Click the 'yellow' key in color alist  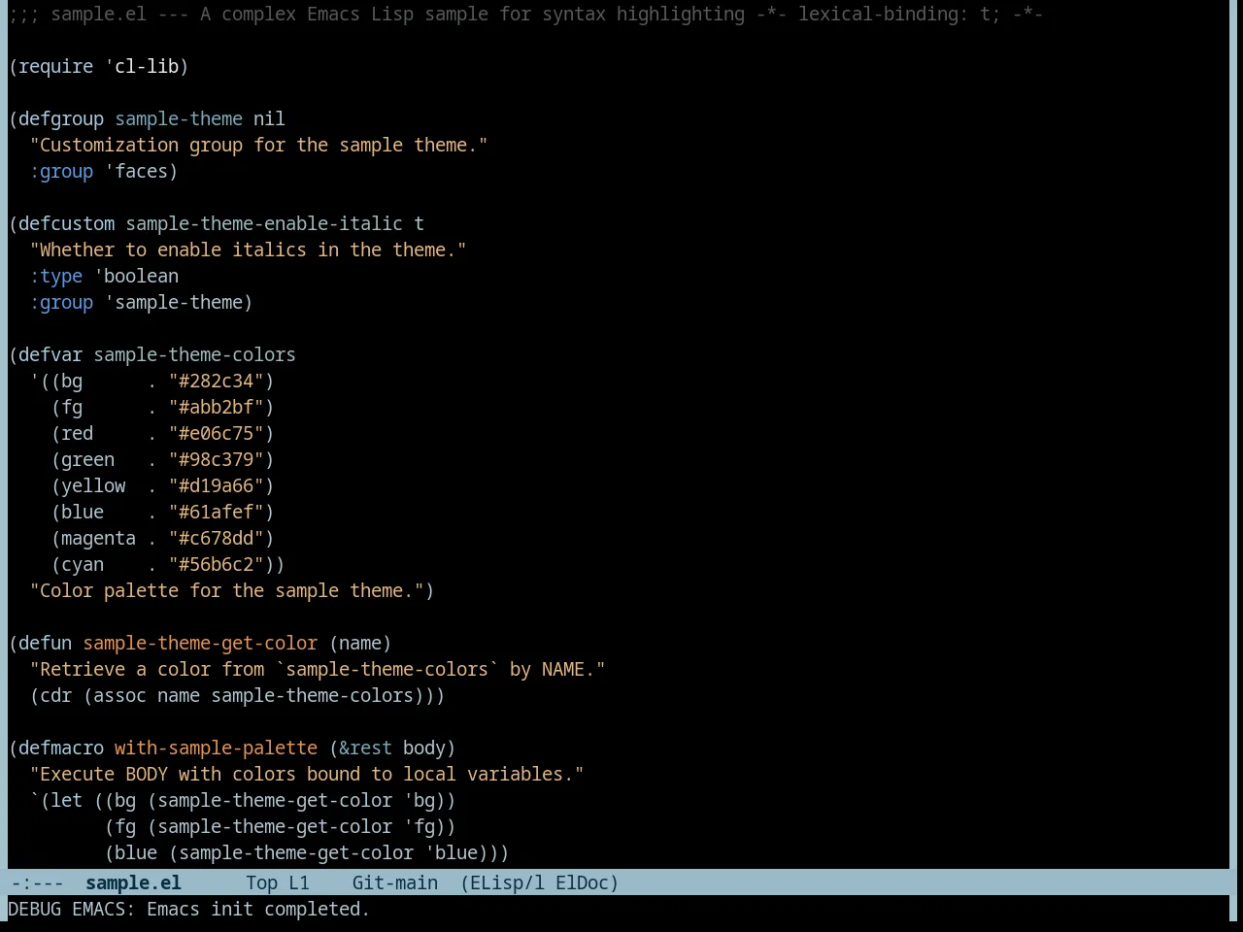[93, 485]
